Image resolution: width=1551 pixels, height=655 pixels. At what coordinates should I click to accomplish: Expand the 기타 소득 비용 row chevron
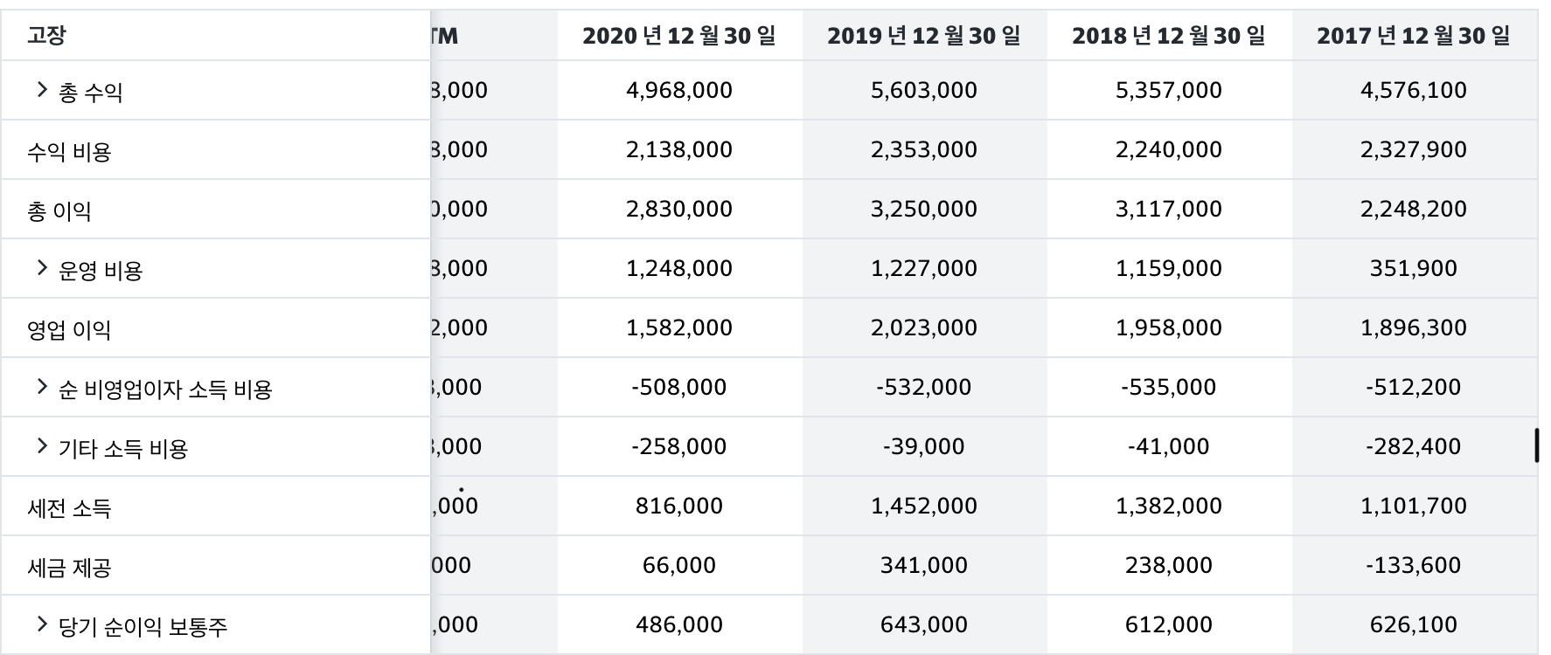41,446
